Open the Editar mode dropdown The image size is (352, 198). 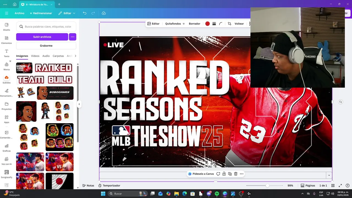[x=67, y=13]
